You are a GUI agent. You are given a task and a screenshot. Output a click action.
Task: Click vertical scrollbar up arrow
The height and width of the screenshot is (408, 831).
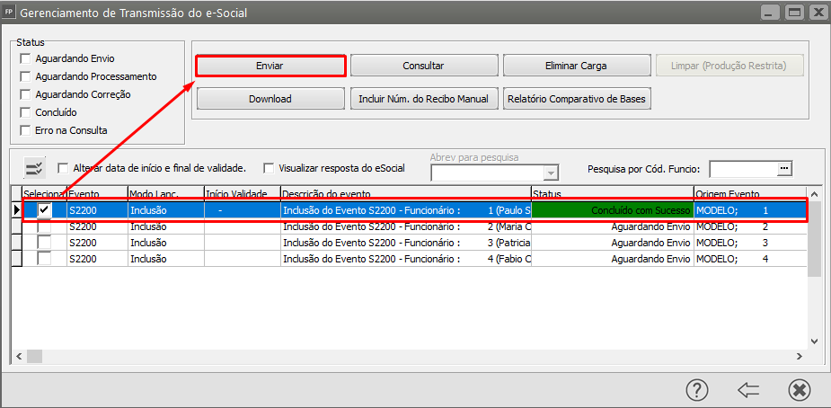(814, 193)
